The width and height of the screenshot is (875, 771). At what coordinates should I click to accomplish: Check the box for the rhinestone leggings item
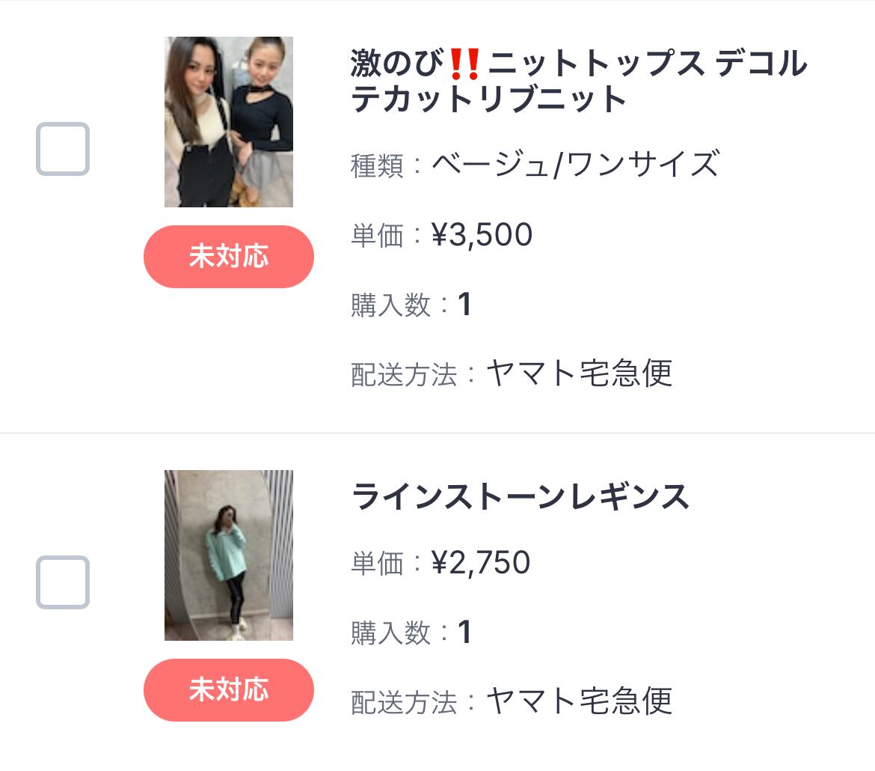tap(63, 582)
